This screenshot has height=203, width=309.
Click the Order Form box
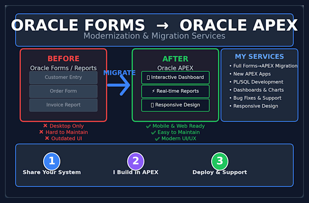tap(63, 91)
